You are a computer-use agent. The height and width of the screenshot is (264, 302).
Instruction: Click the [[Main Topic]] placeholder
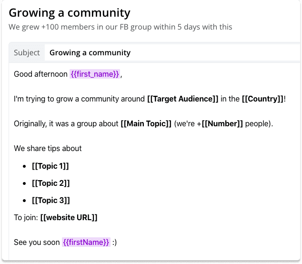coord(146,124)
